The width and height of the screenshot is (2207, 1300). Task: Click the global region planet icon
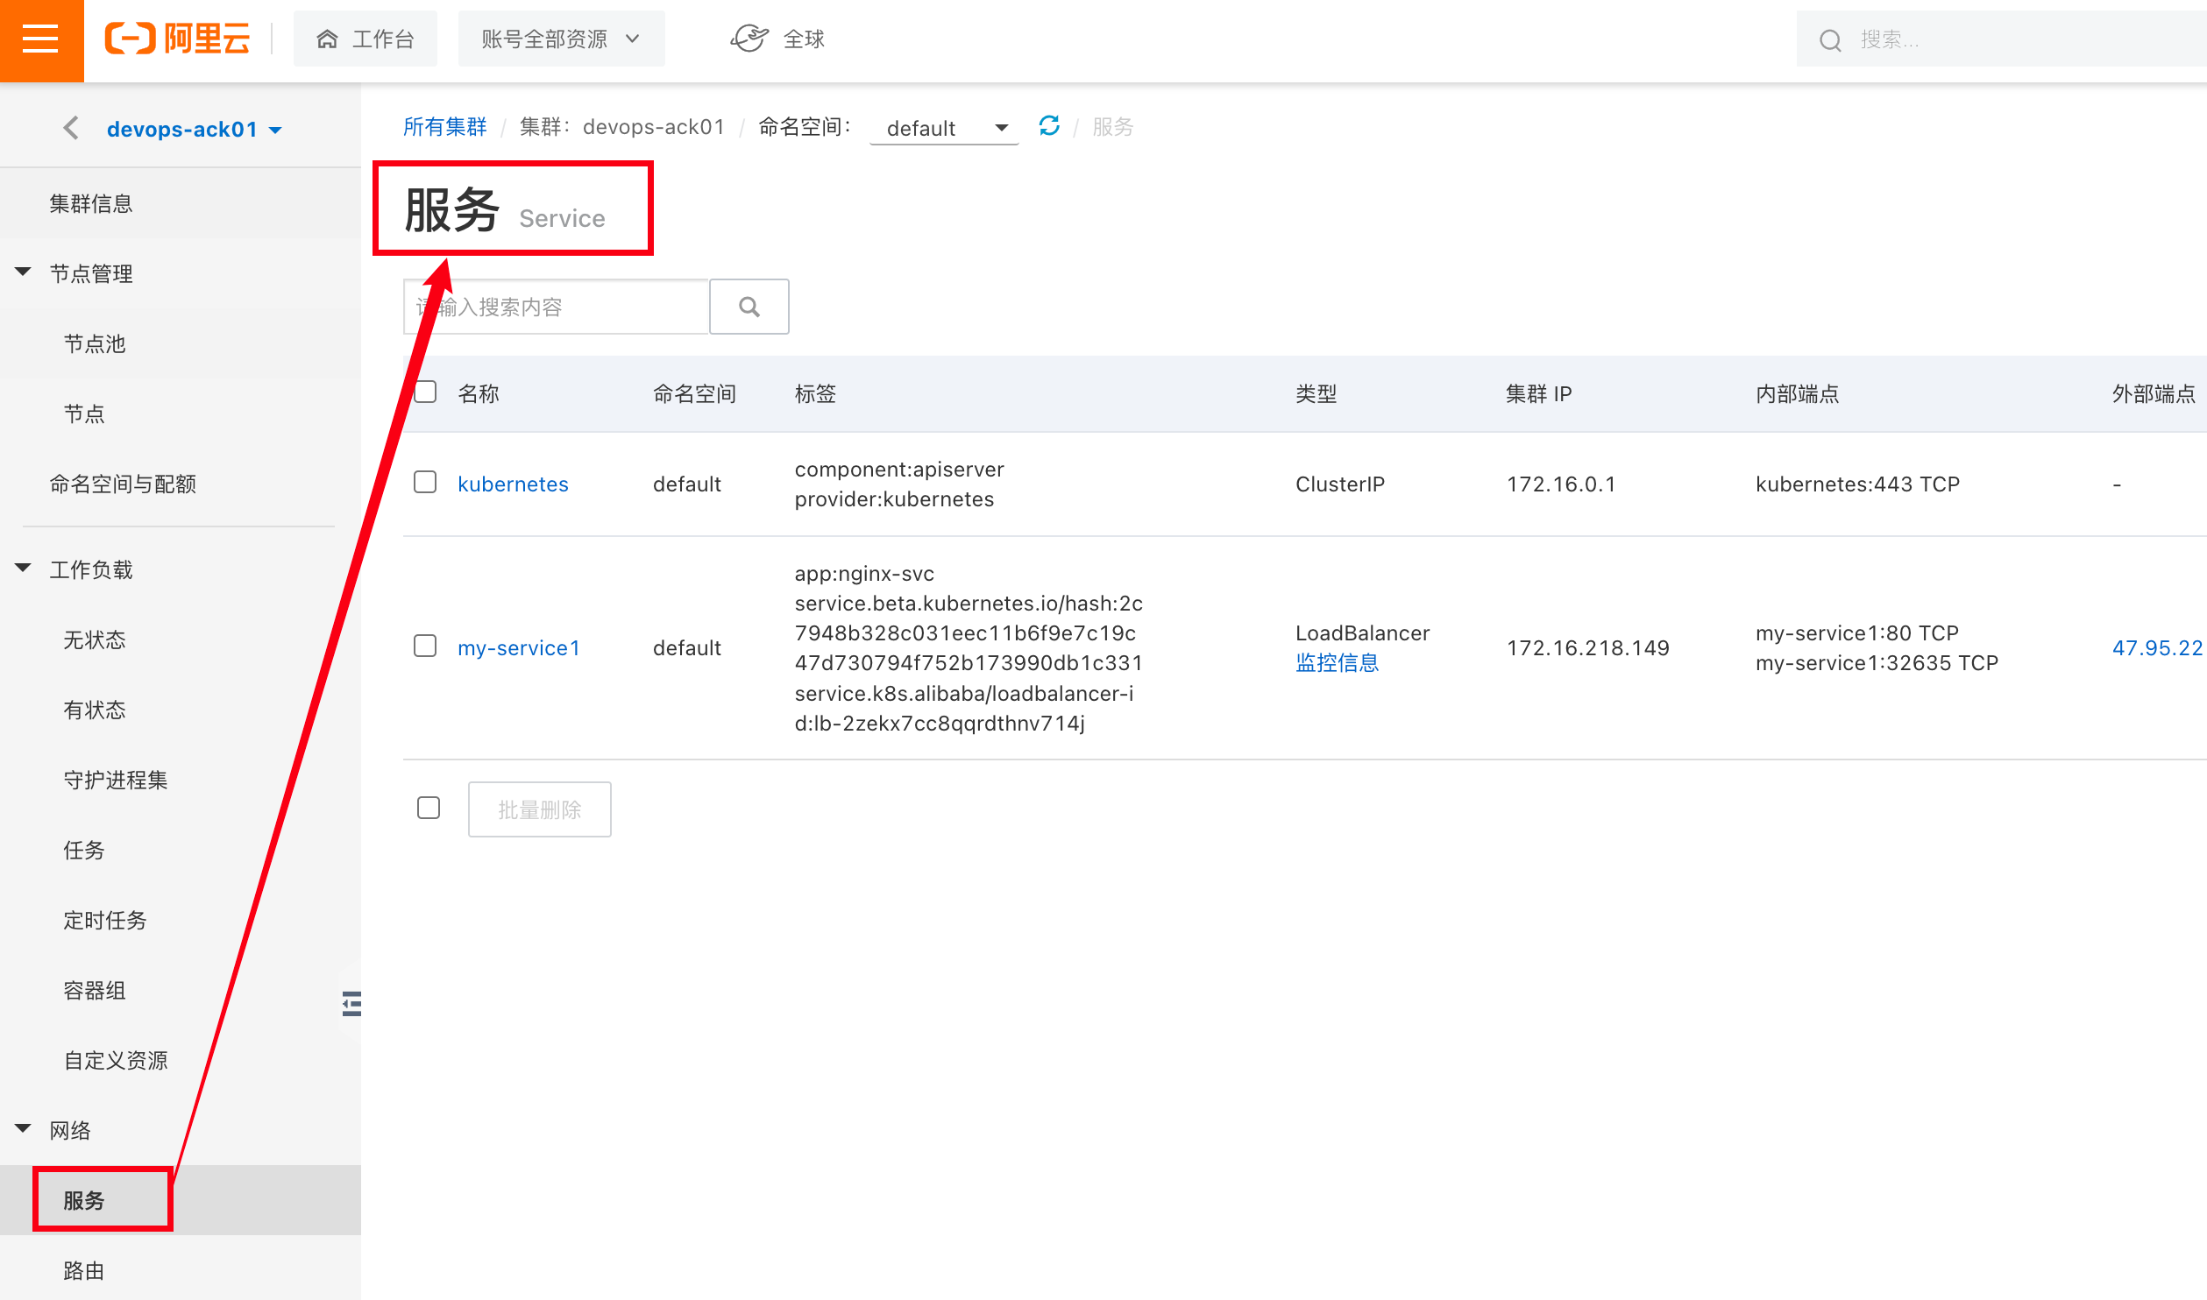coord(749,39)
